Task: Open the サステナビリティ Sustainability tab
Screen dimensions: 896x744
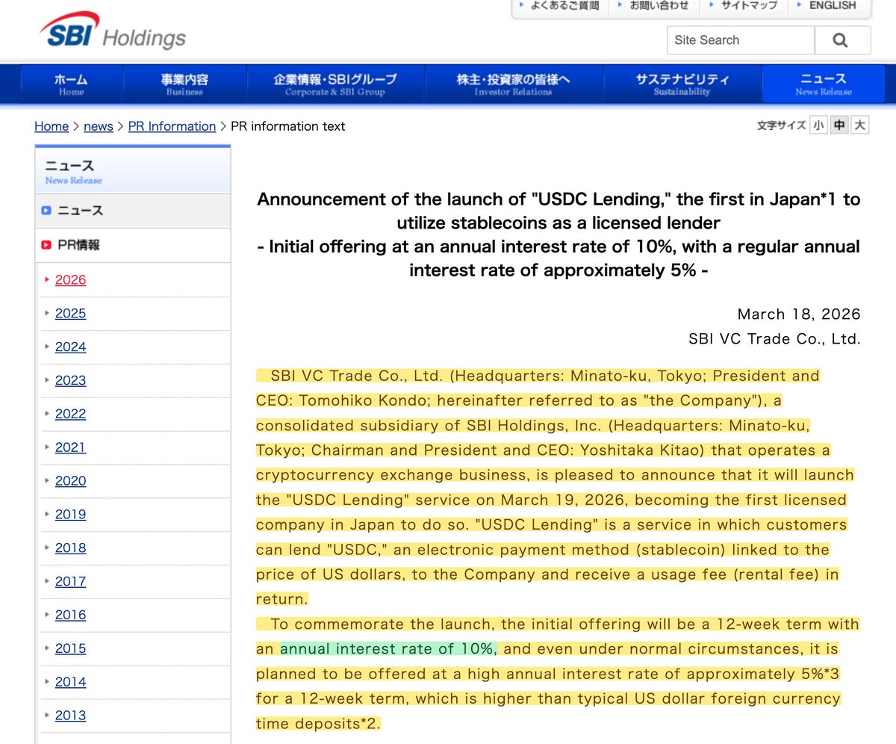Action: 682,84
